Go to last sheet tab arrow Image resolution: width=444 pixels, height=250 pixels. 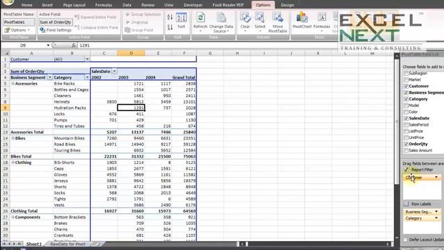coord(19,244)
